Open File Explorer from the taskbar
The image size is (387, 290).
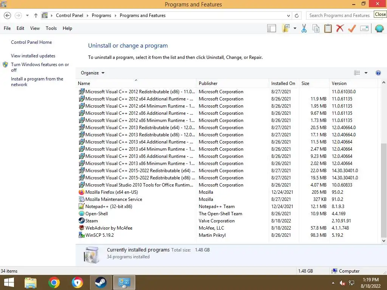[x=31, y=282]
